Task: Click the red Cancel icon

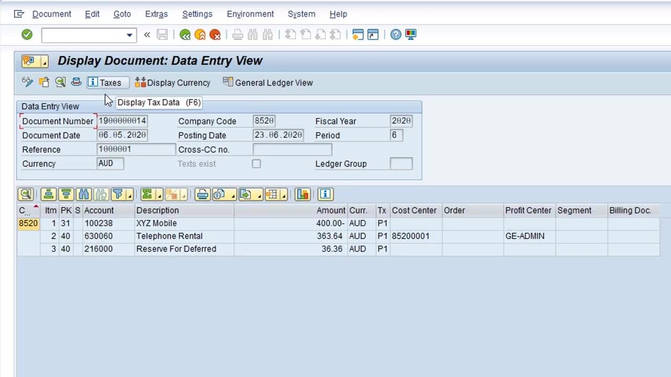Action: [215, 35]
